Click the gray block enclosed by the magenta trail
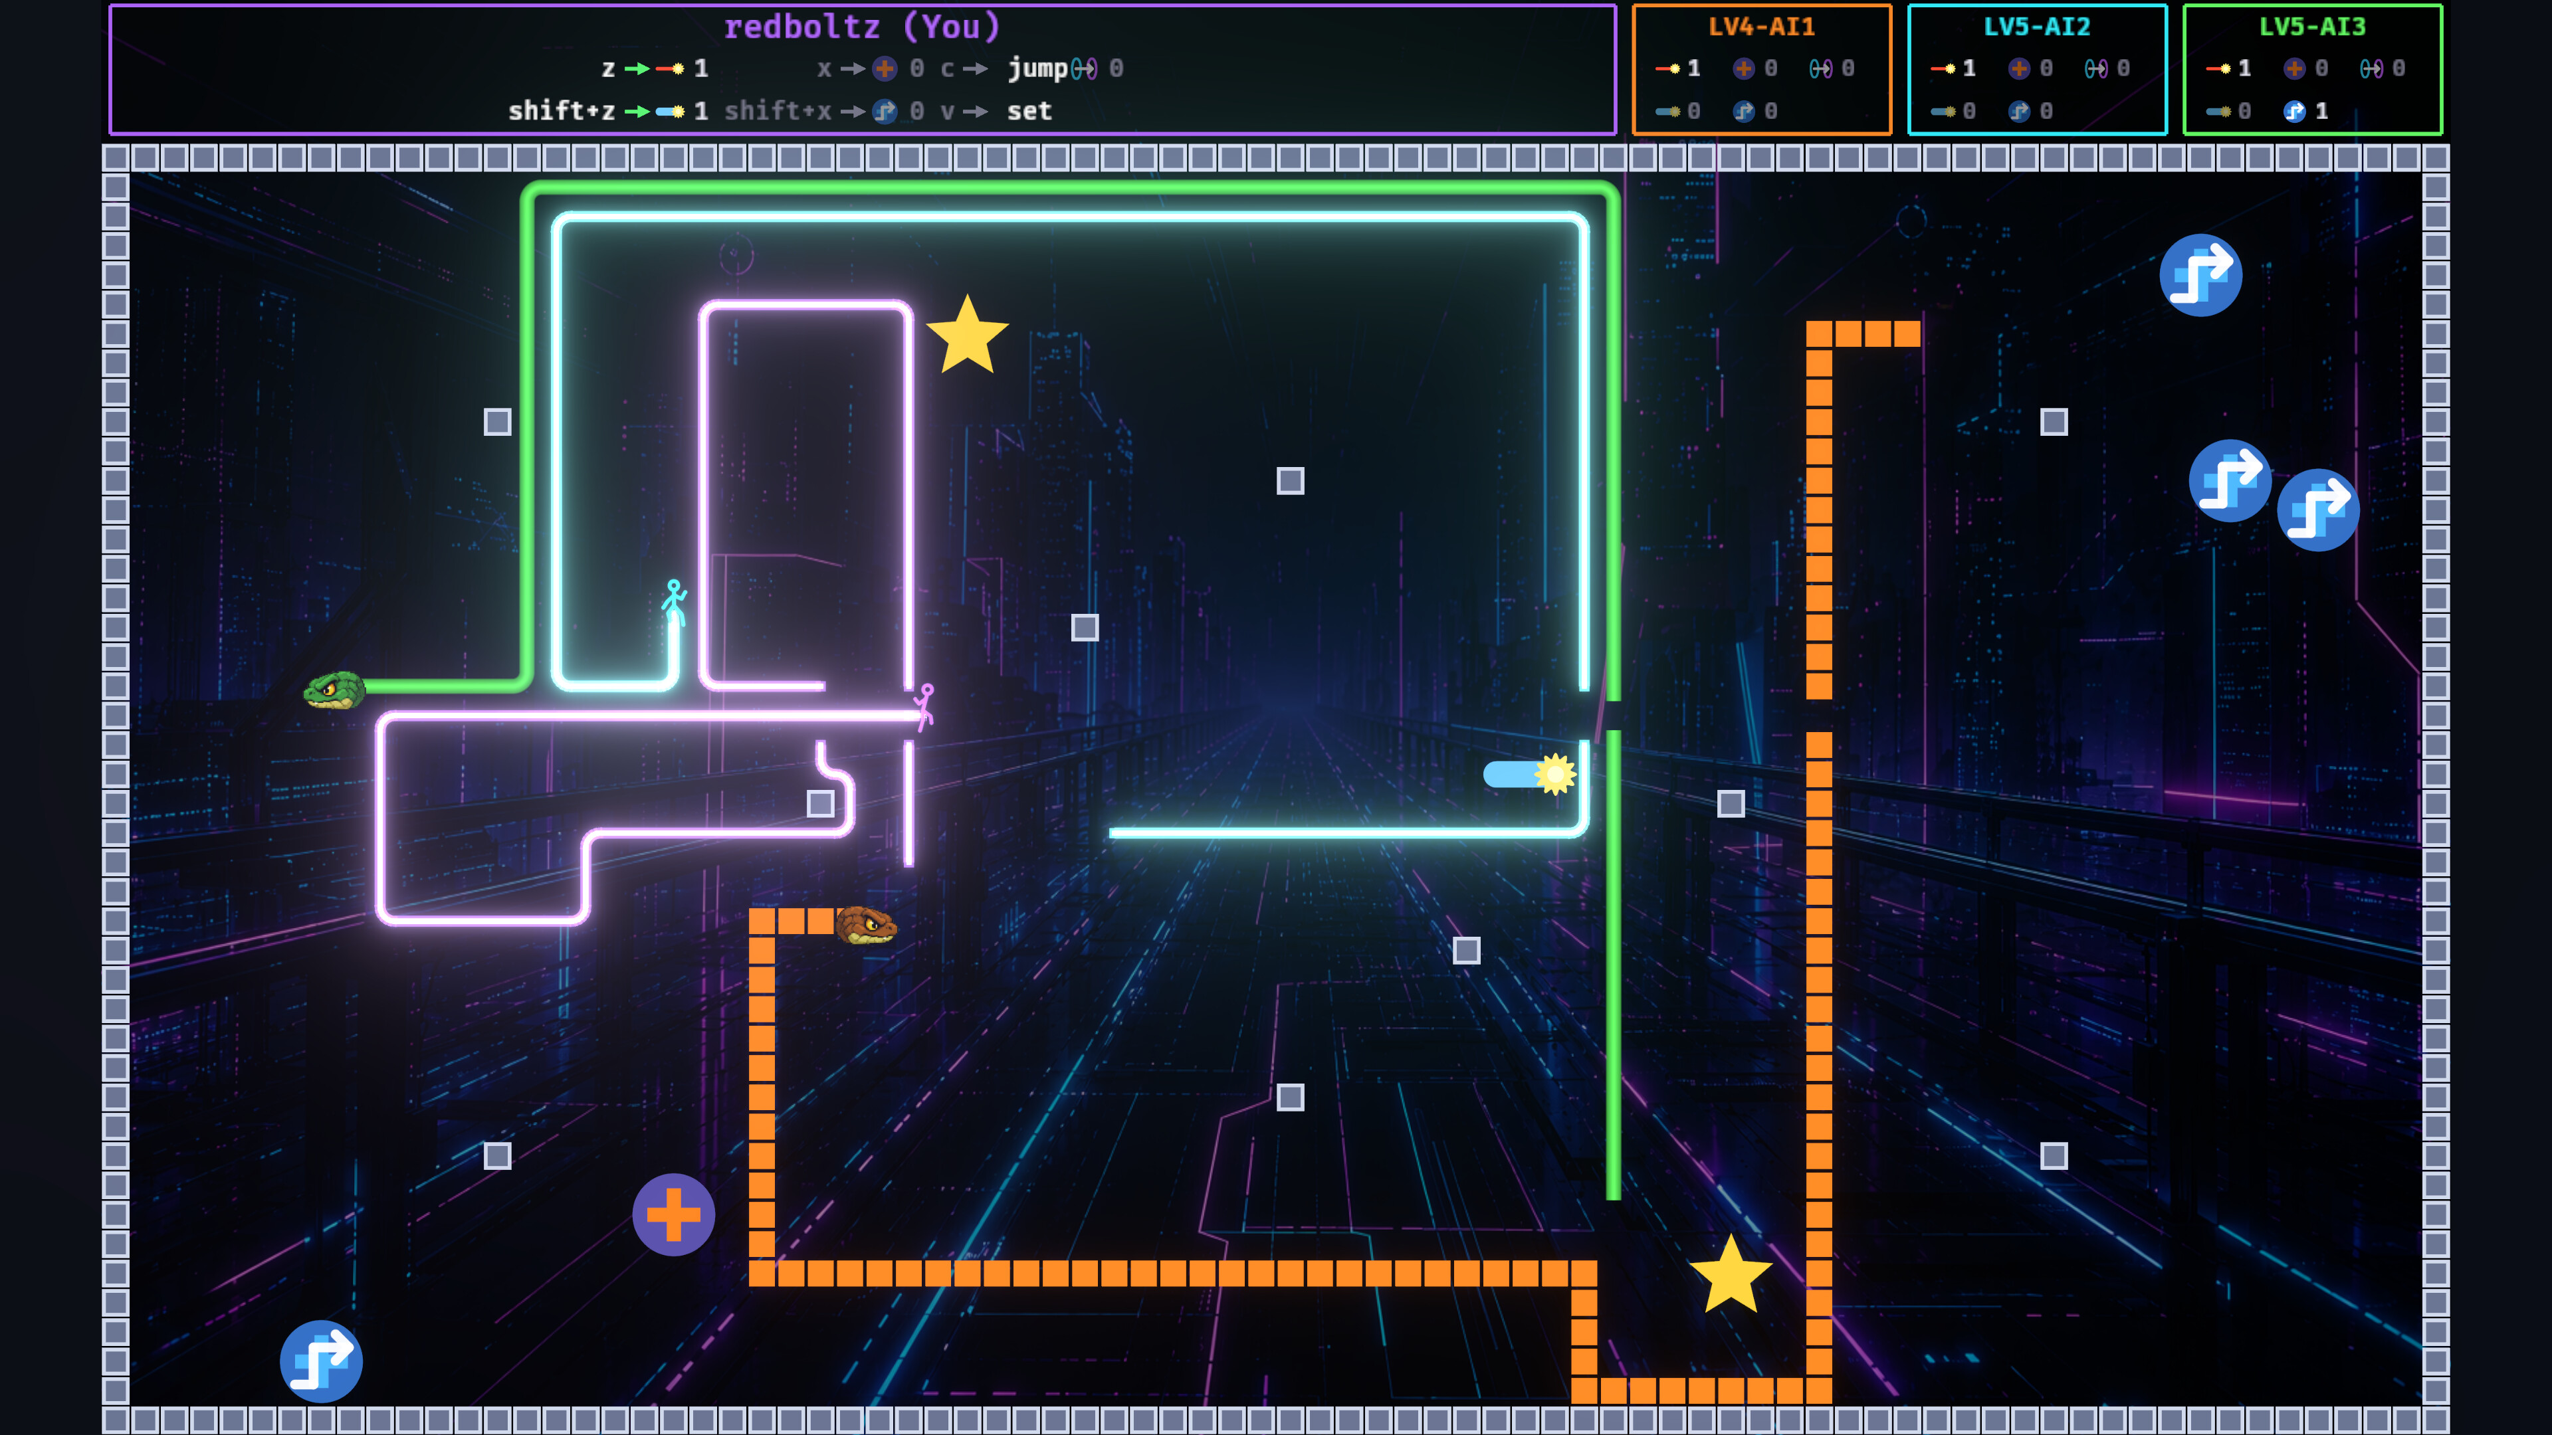 [x=820, y=803]
